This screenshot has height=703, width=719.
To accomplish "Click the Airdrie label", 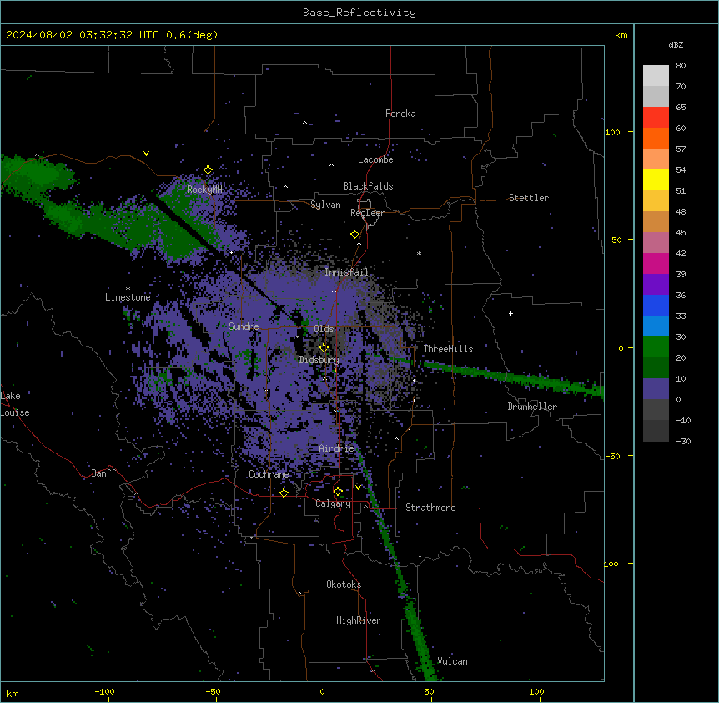I will point(337,448).
